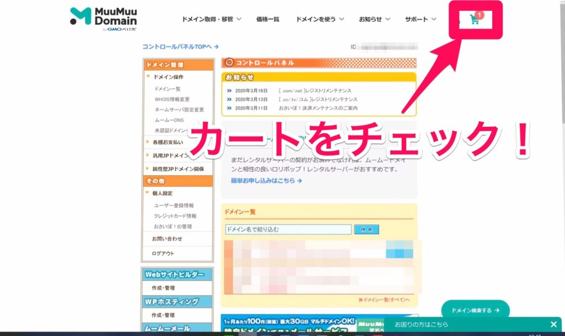
Task: Close the お困りの方はこちら help bar
Action: coord(553,324)
